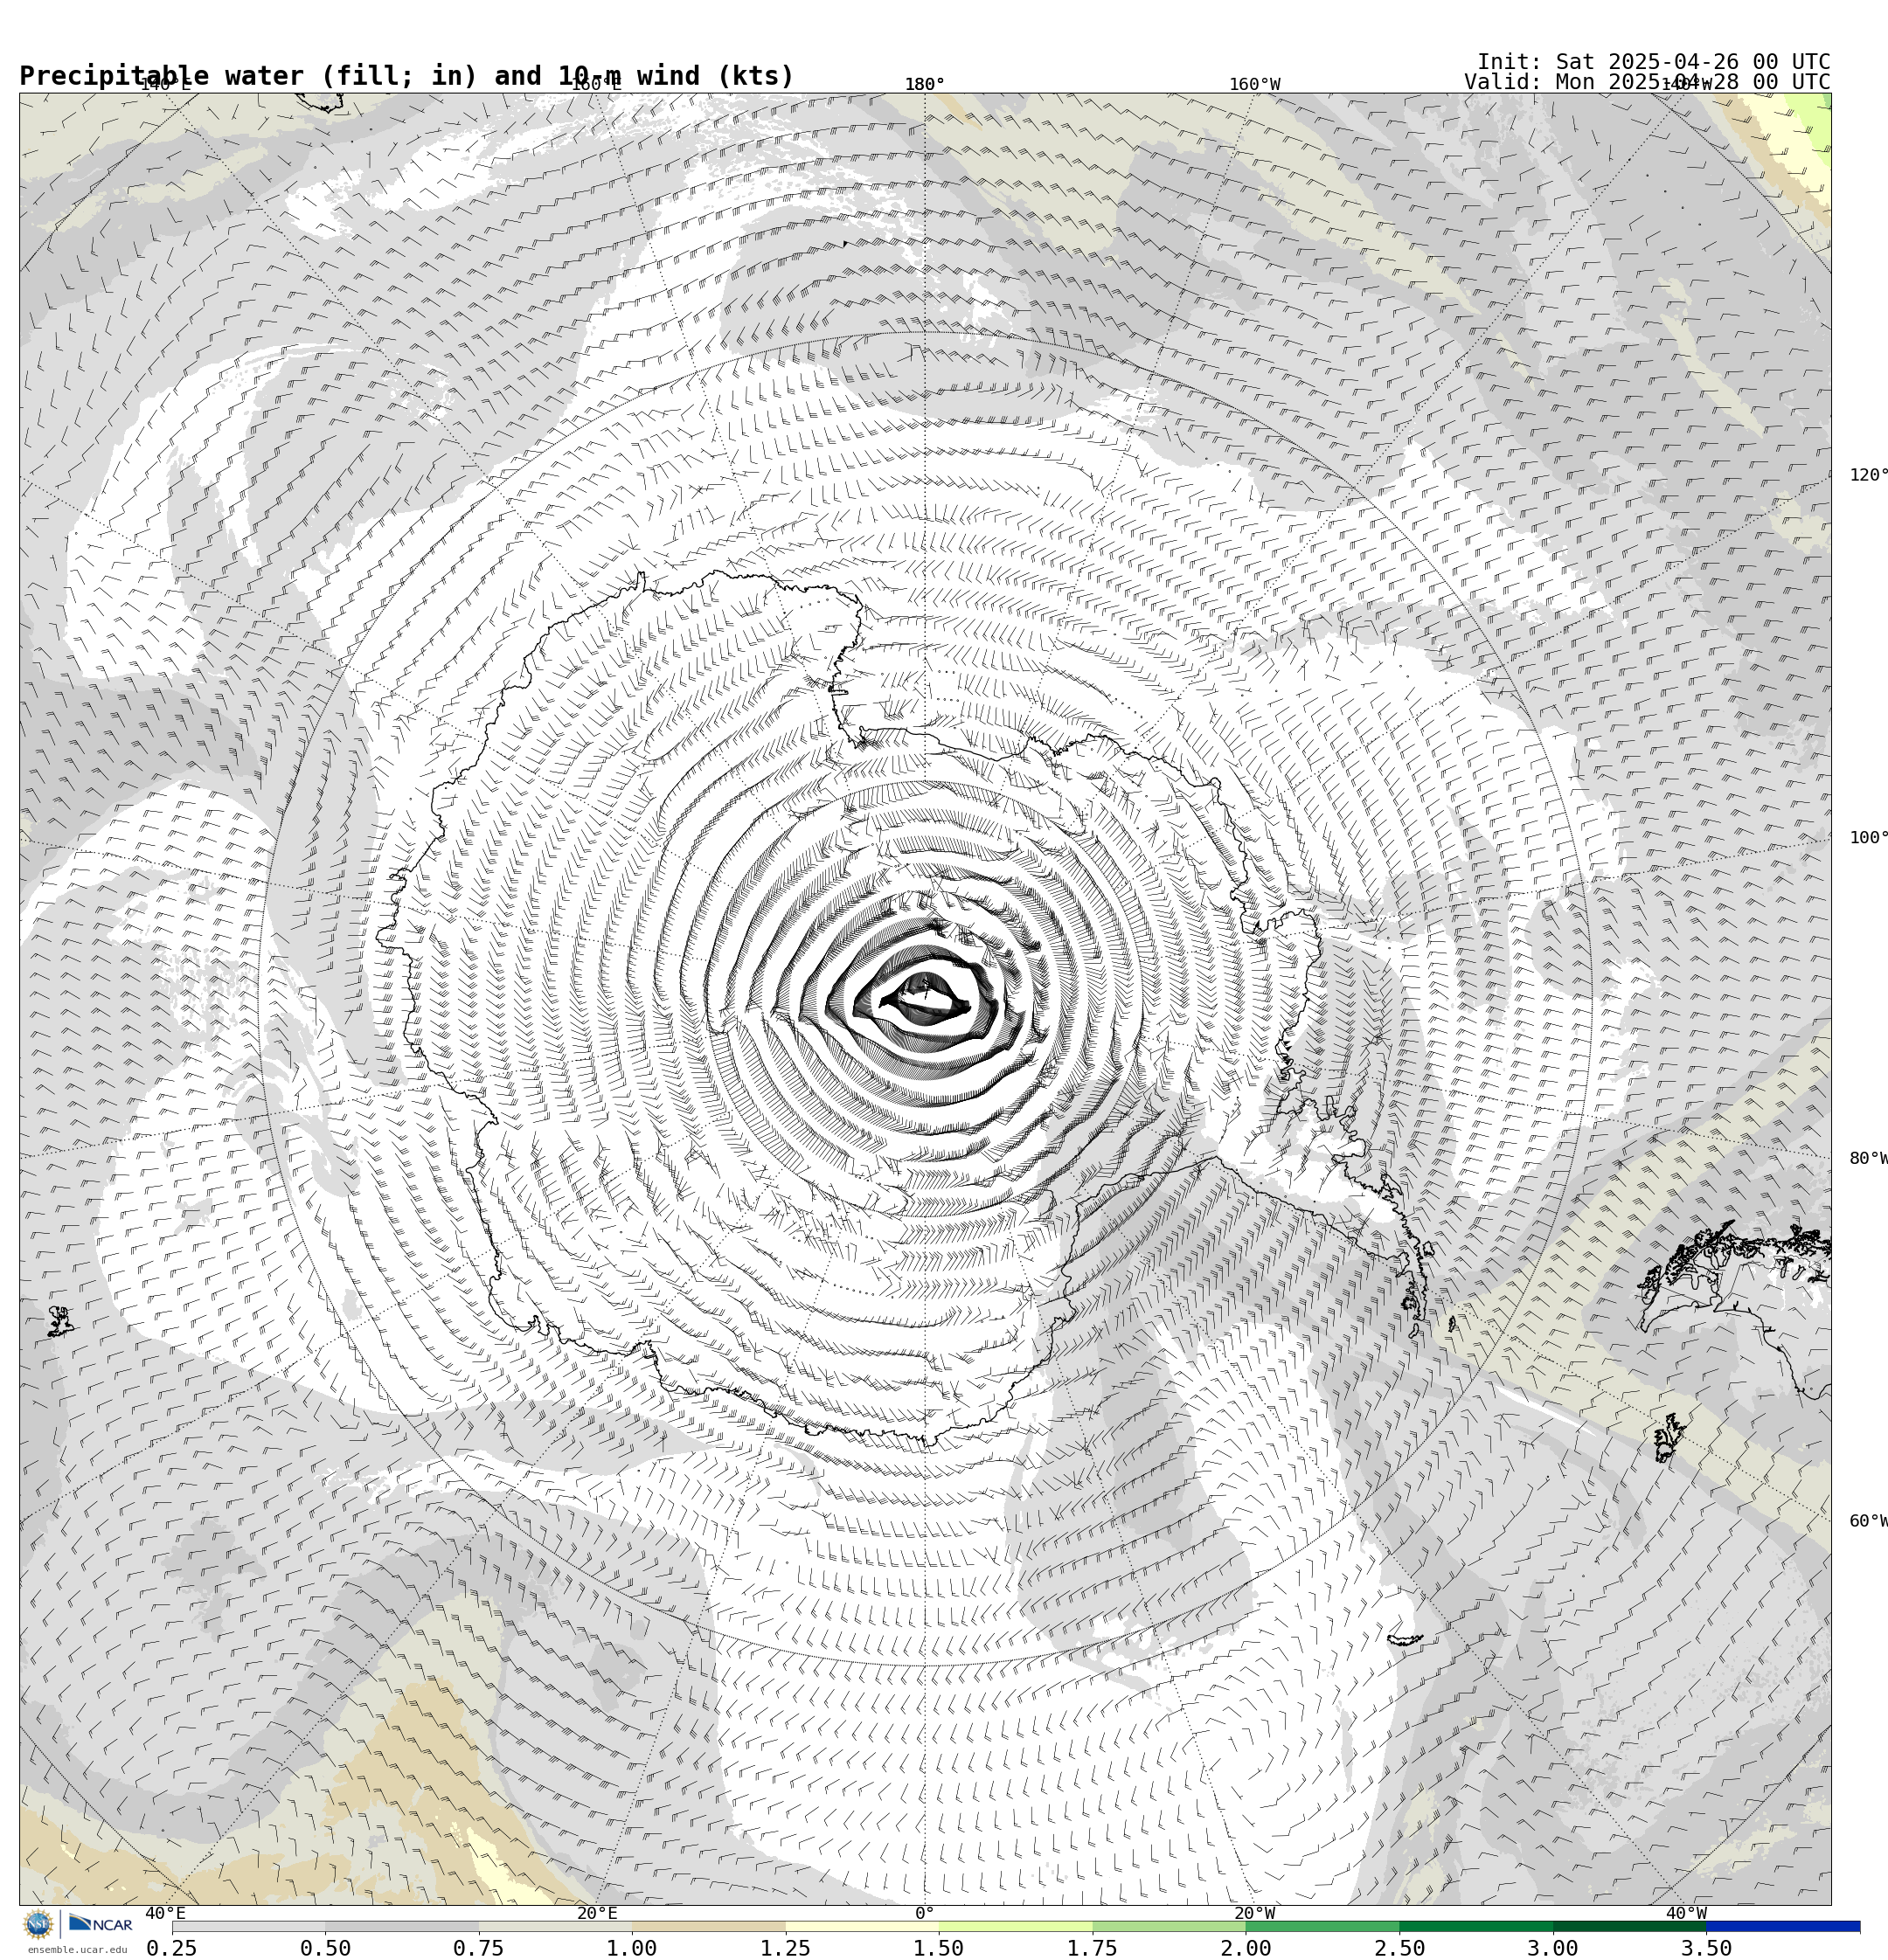Click the 0.50 colorbar tick label

325,1948
